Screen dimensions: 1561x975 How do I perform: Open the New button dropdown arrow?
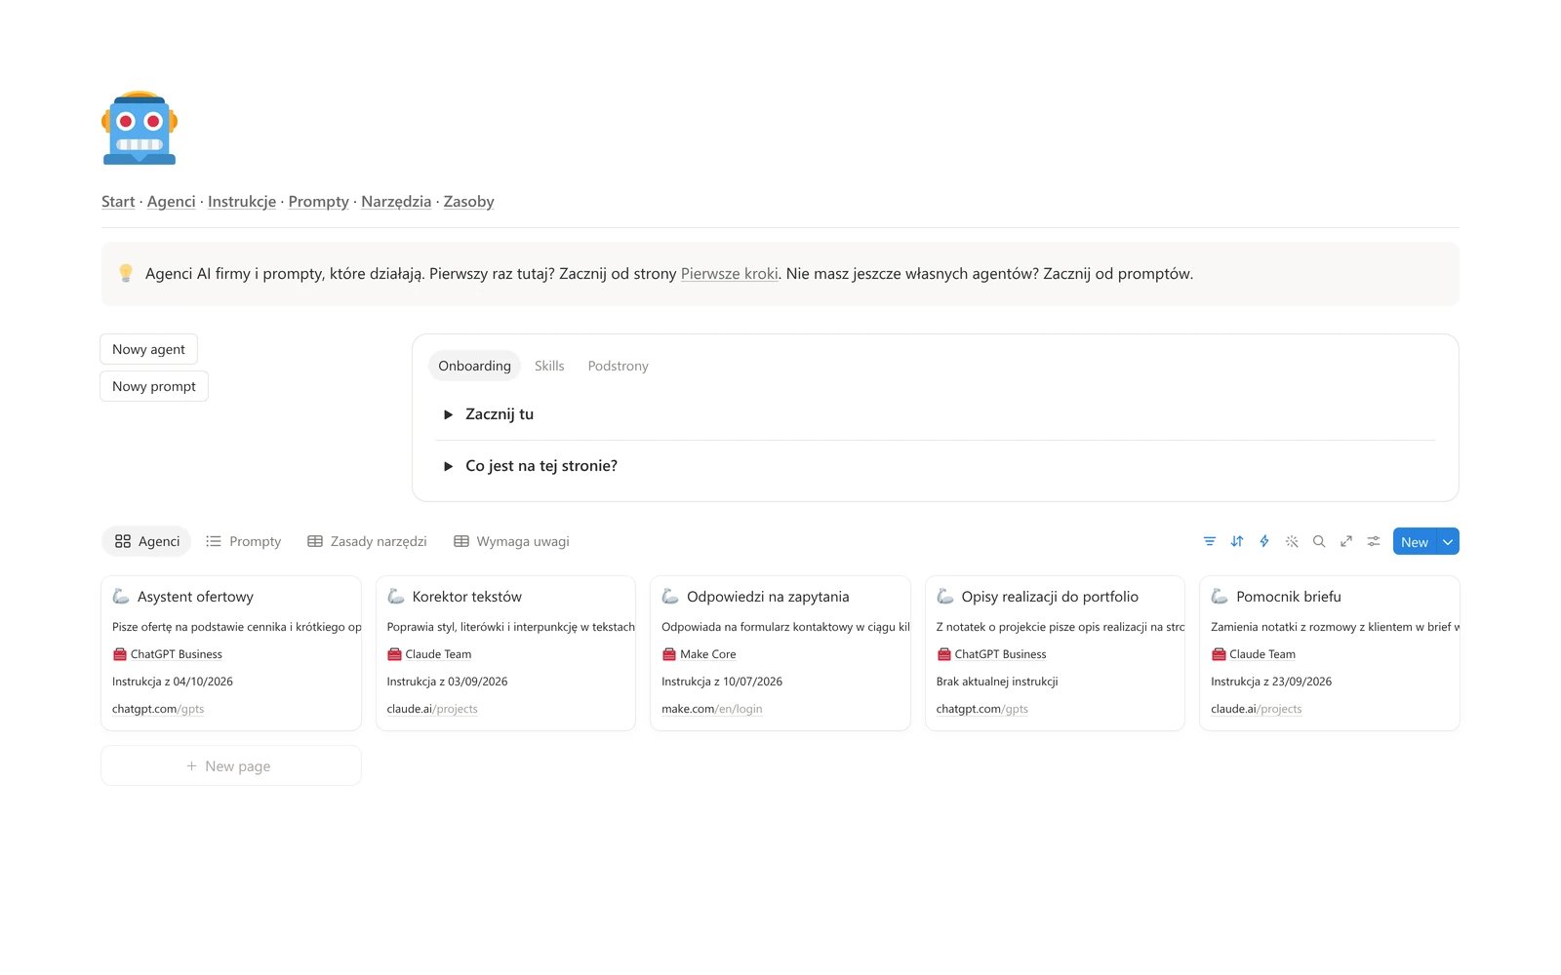[x=1448, y=542]
